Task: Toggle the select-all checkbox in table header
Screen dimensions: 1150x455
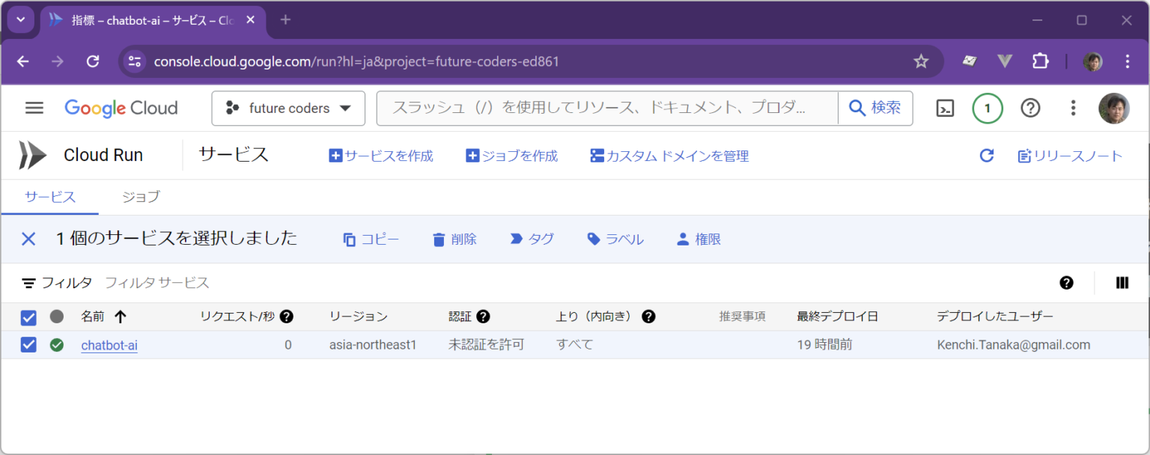Action: (28, 316)
